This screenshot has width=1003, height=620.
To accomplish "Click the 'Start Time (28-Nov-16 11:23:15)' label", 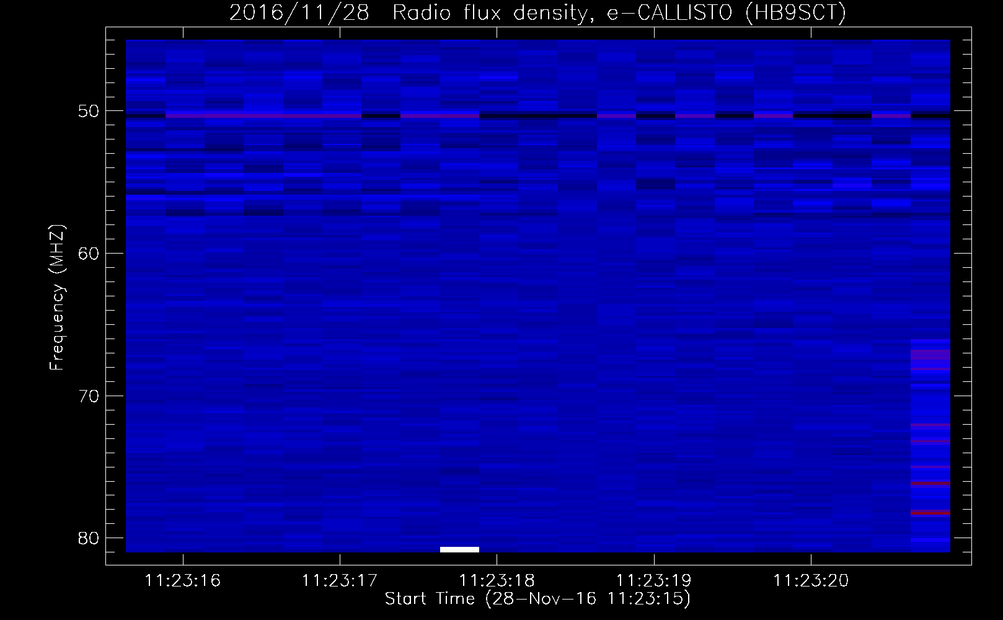I will tap(537, 599).
